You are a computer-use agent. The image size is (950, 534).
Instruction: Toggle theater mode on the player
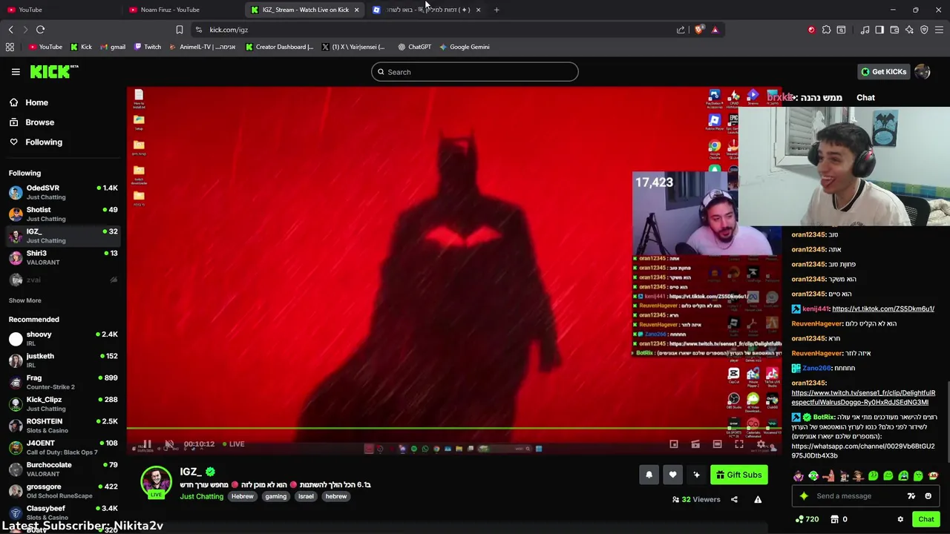717,444
